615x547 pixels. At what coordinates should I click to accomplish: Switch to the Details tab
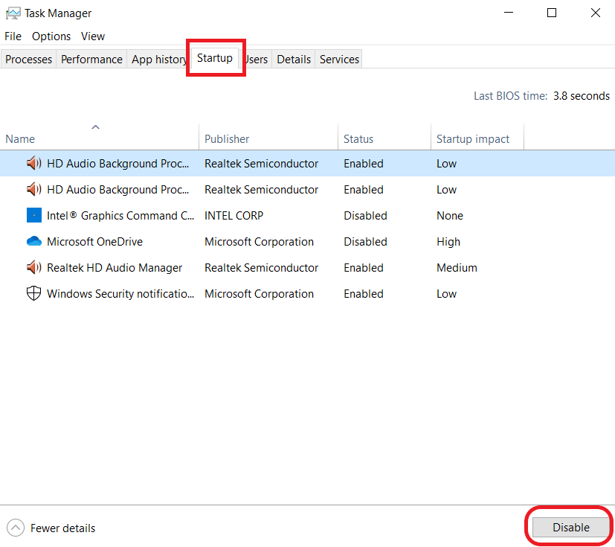294,60
